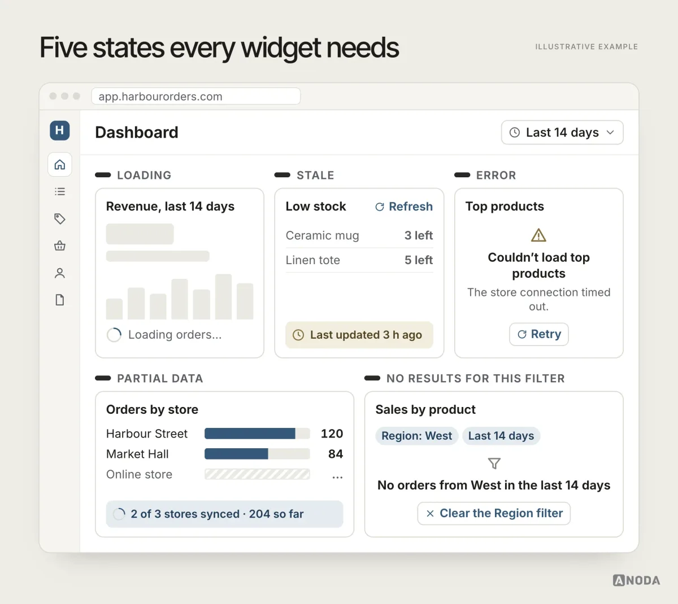Click the Dashboard heading
This screenshot has height=604, width=678.
(x=137, y=133)
